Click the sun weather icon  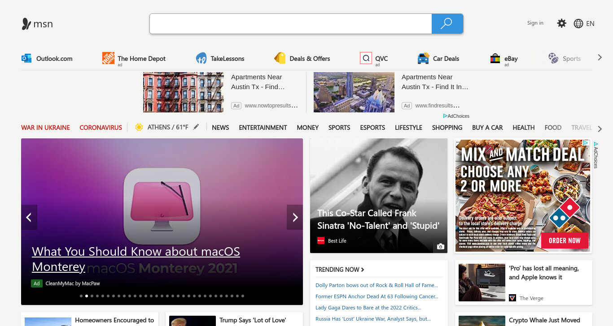click(139, 127)
